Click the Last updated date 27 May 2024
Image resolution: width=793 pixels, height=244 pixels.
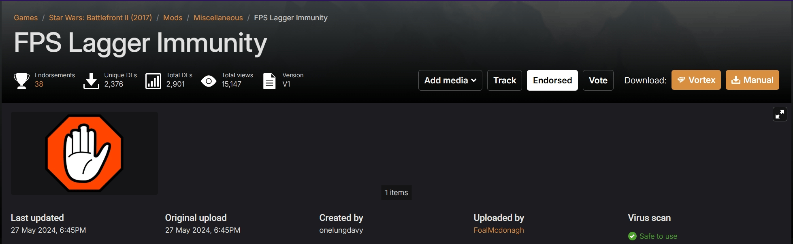[x=48, y=230]
